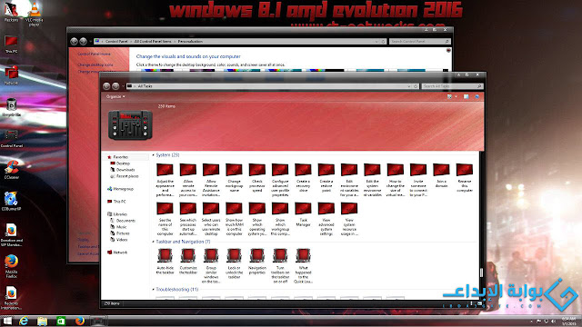The width and height of the screenshot is (582, 327).
Task: Open address bar history dropdown in All Tasks
Action: [x=408, y=86]
